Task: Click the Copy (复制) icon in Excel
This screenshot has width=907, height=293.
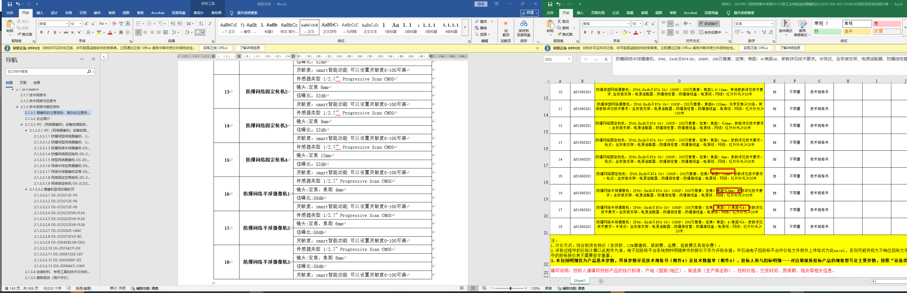Action: point(563,28)
